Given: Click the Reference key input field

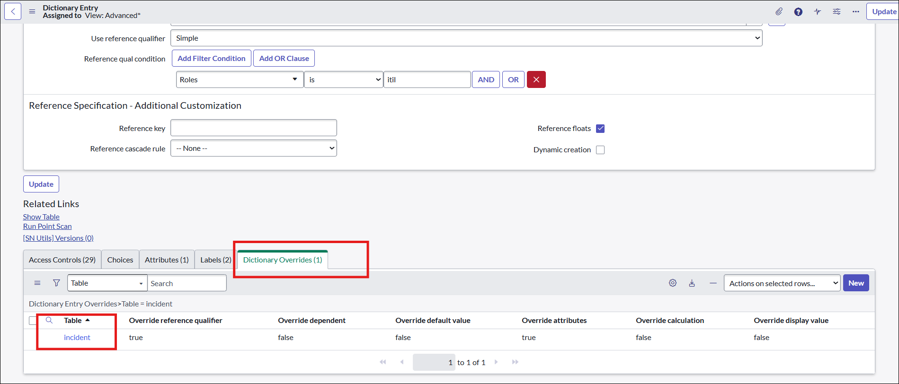Looking at the screenshot, I should [x=253, y=128].
